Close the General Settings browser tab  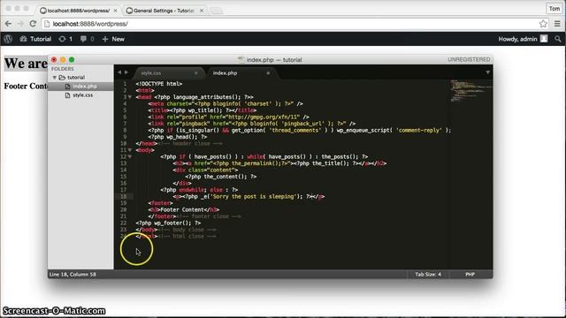coord(202,11)
